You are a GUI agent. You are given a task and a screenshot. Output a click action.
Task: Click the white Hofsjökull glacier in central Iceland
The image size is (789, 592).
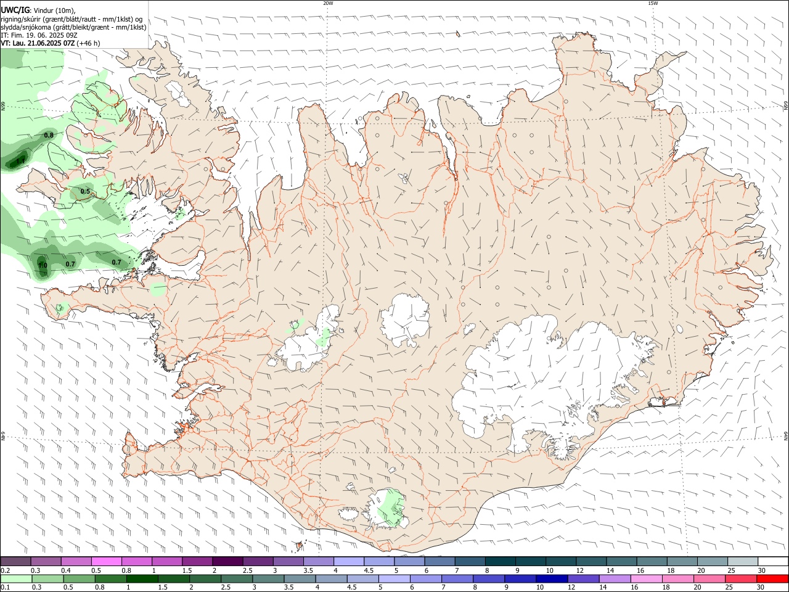click(x=405, y=319)
